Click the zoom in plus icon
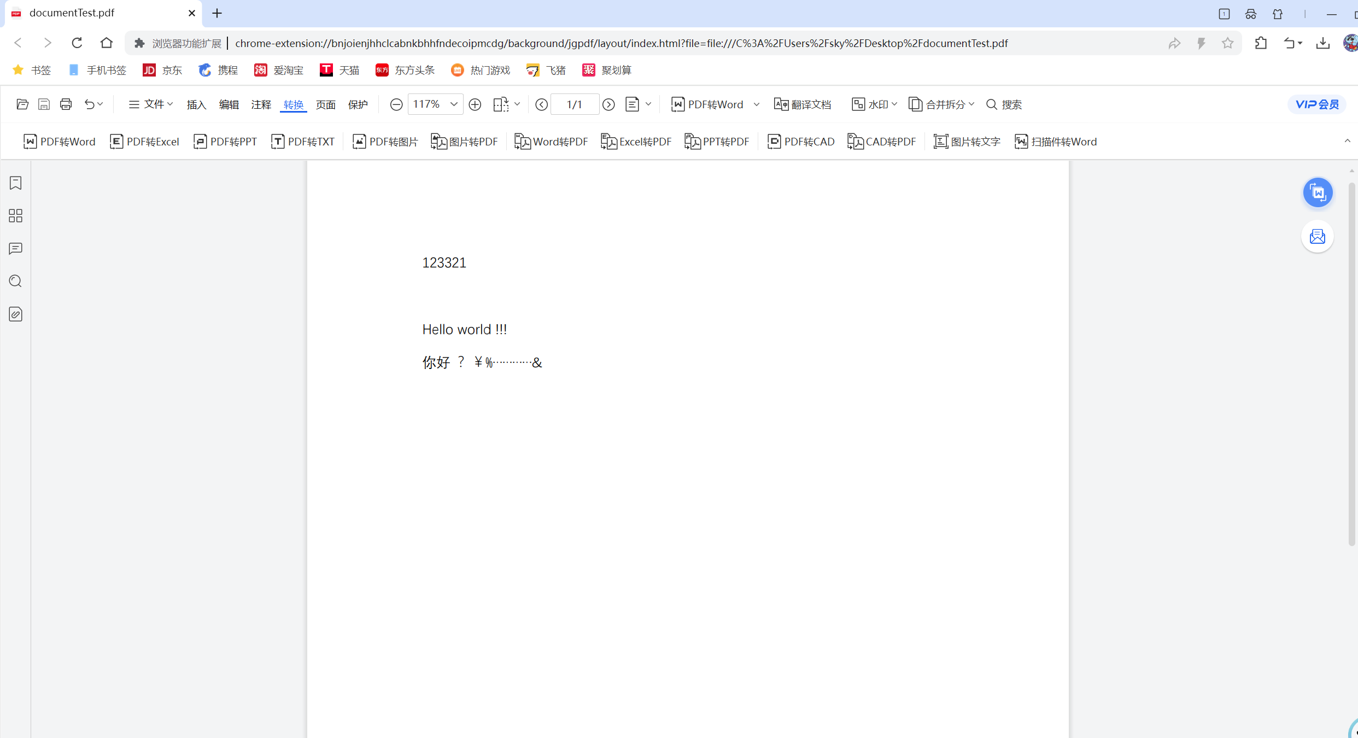The height and width of the screenshot is (738, 1358). tap(475, 104)
